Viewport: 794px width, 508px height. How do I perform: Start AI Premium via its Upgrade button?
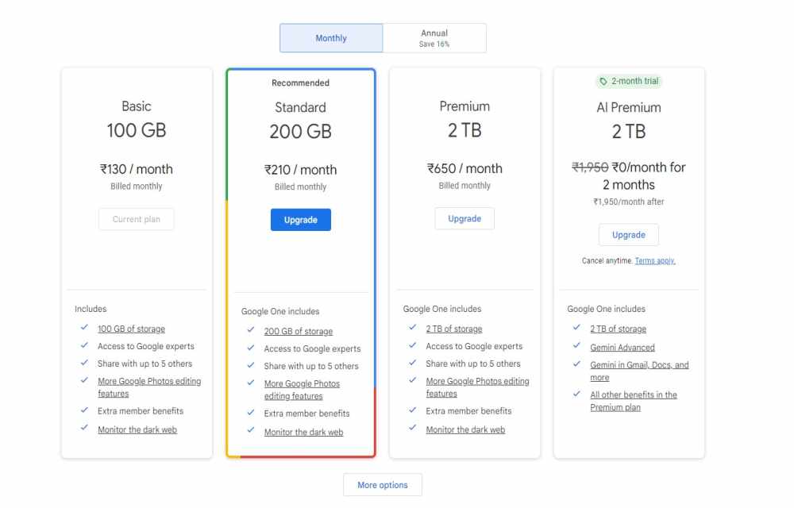point(628,234)
